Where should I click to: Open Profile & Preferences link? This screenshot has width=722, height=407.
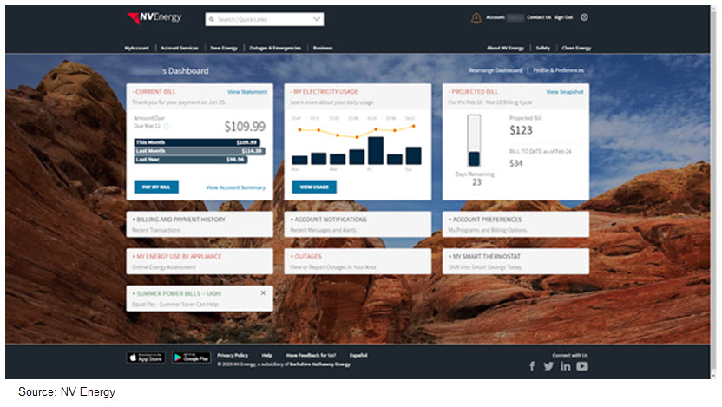559,70
